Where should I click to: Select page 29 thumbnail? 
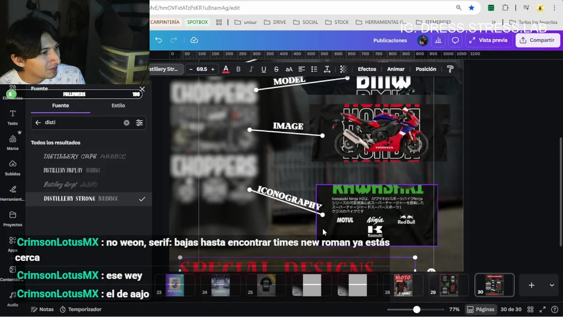[x=449, y=285]
